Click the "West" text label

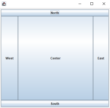click(x=10, y=58)
